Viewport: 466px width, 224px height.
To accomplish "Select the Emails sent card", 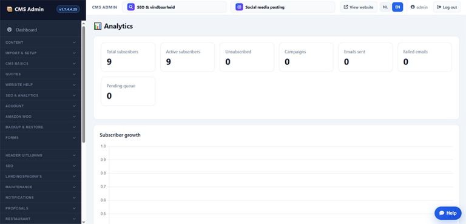I will 365,57.
